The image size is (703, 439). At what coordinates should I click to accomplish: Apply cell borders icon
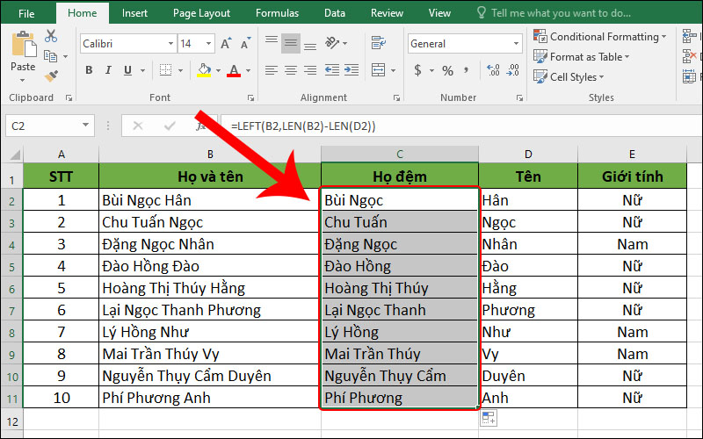coord(165,70)
